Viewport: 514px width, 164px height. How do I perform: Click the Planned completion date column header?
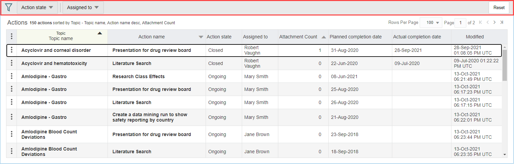click(x=355, y=37)
